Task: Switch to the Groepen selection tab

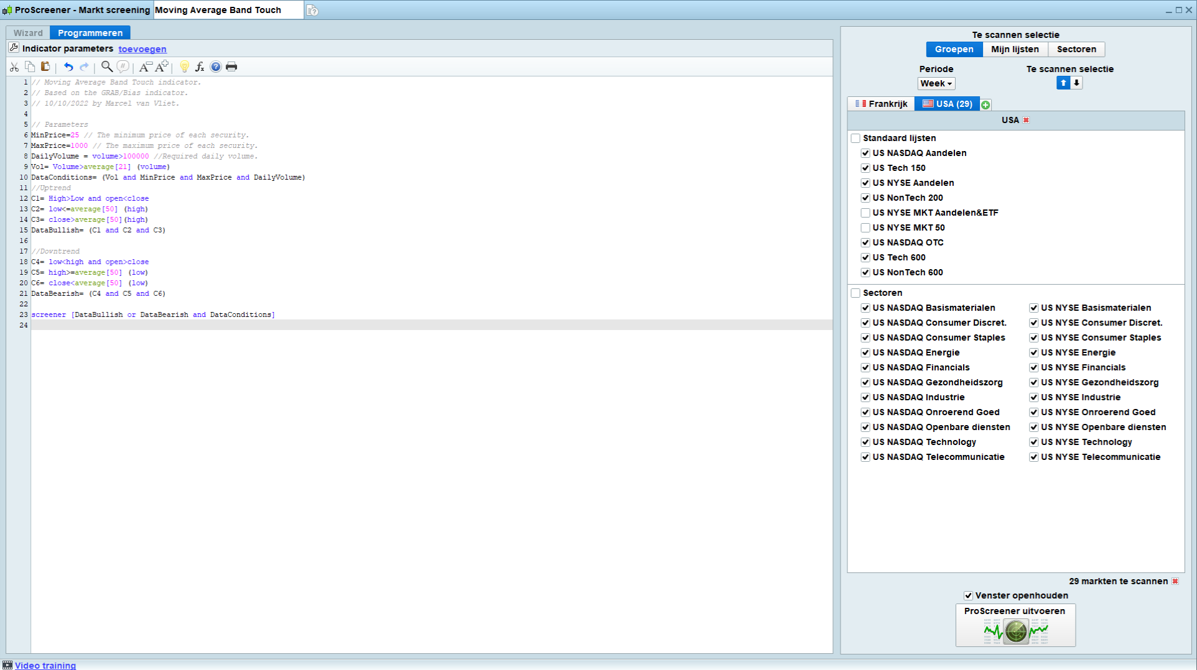Action: 954,49
